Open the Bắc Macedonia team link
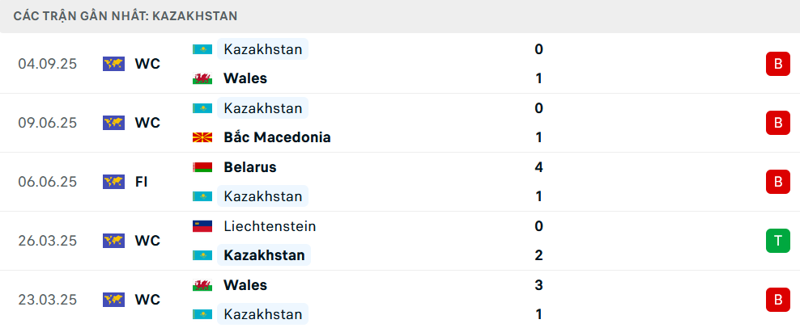The width and height of the screenshot is (800, 328). (277, 137)
